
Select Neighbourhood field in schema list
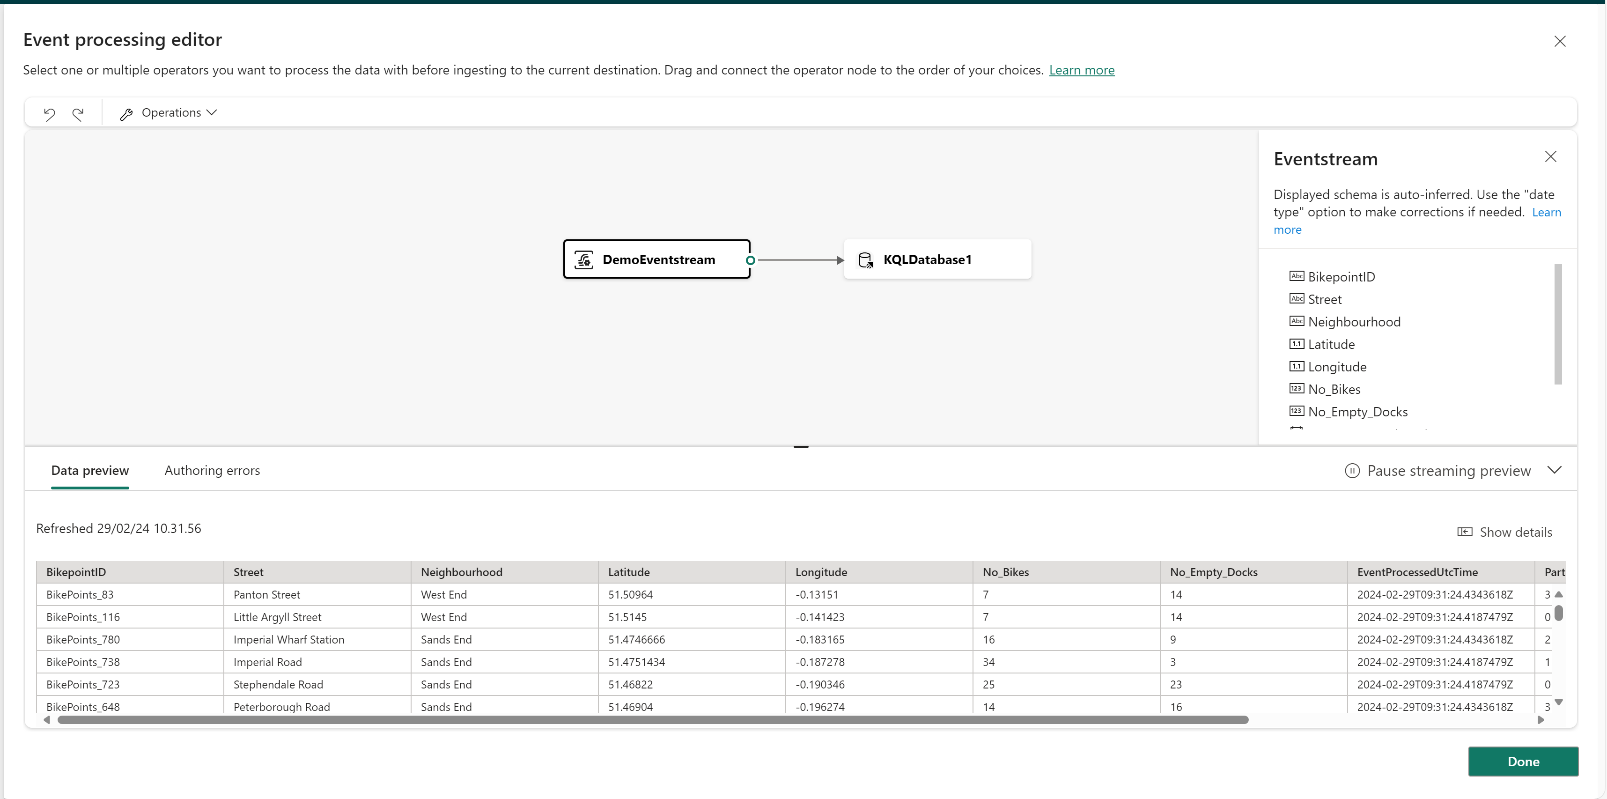(x=1354, y=322)
